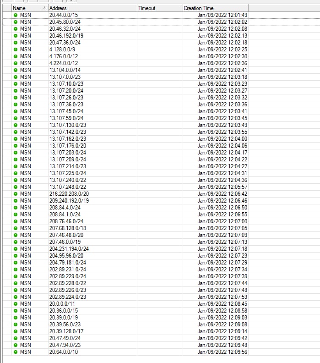Click the creation time Jan/09/2022 12:09:48
320x363 pixels.
222,345
